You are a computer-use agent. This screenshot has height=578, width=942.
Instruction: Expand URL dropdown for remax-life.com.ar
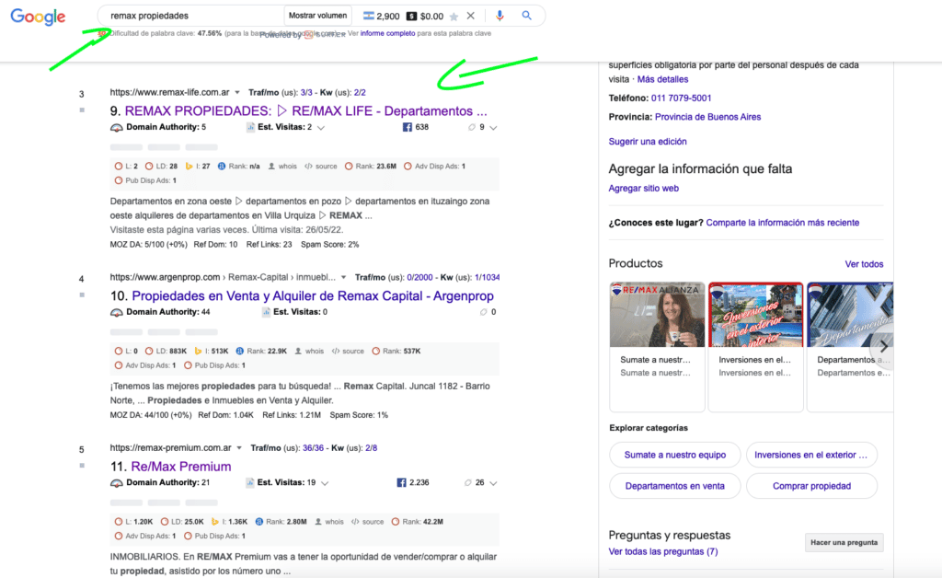237,93
